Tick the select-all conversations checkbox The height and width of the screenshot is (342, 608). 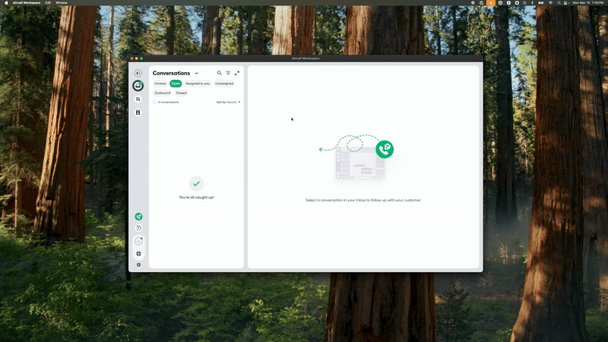pyautogui.click(x=154, y=102)
